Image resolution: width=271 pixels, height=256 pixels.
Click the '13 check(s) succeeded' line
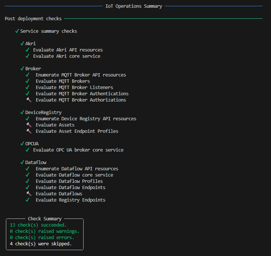pos(38,225)
